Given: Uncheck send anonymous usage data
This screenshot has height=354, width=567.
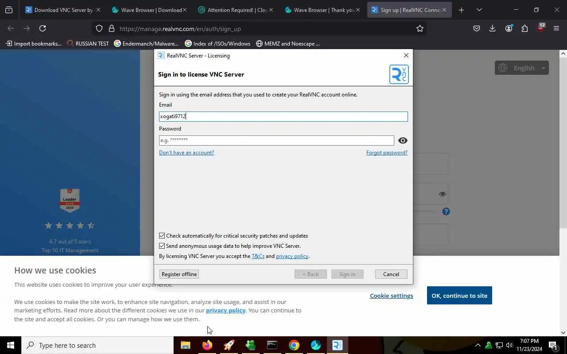Looking at the screenshot, I should click(162, 246).
